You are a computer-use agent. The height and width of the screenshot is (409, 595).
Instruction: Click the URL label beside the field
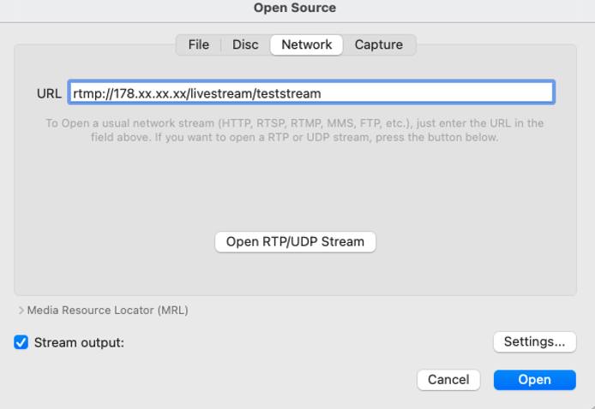point(49,92)
